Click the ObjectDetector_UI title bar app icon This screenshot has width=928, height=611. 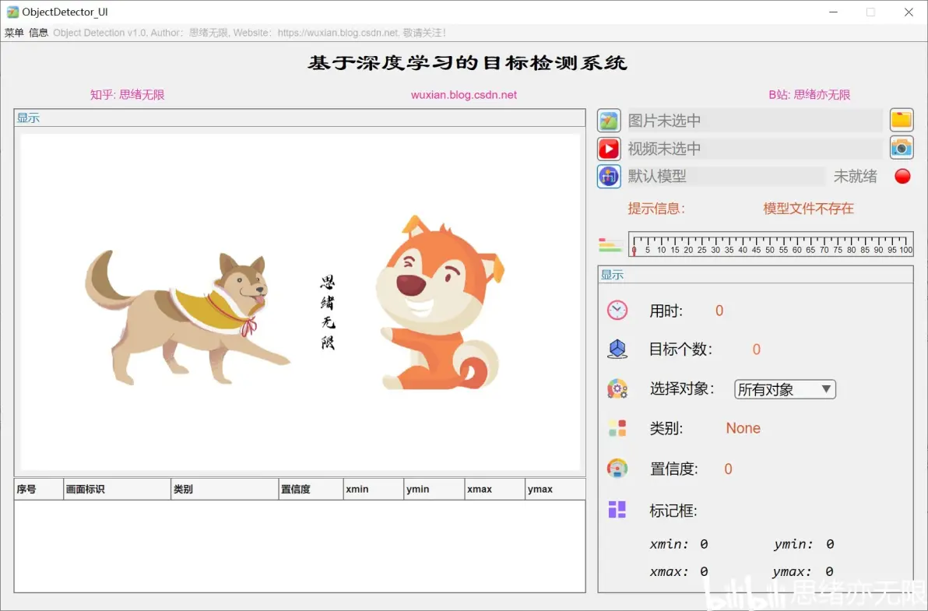point(12,12)
